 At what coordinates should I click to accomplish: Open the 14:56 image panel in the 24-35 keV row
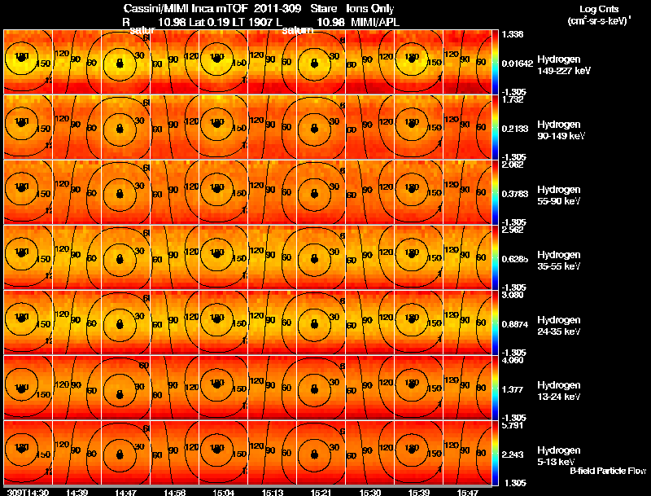[174, 323]
